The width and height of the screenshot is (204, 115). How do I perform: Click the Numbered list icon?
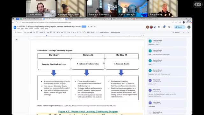(x=74, y=32)
